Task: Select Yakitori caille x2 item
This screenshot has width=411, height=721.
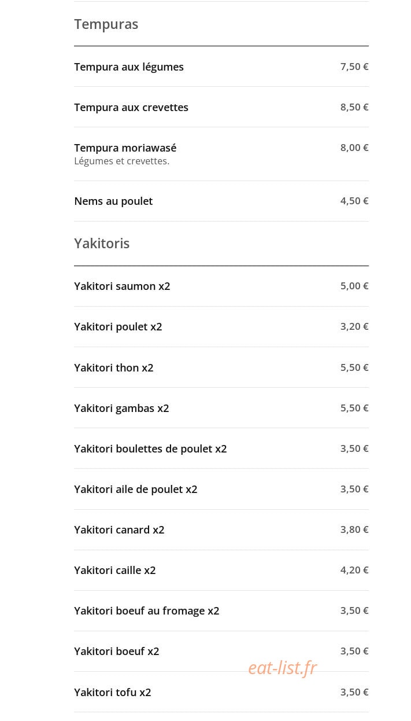Action: (x=221, y=571)
